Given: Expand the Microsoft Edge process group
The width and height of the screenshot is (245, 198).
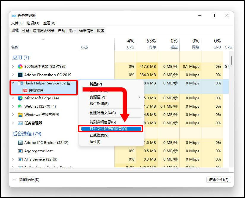Looking at the screenshot, I should tap(13, 98).
